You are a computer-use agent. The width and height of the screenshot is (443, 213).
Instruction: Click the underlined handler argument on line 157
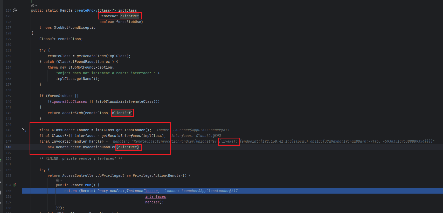click(x=152, y=202)
